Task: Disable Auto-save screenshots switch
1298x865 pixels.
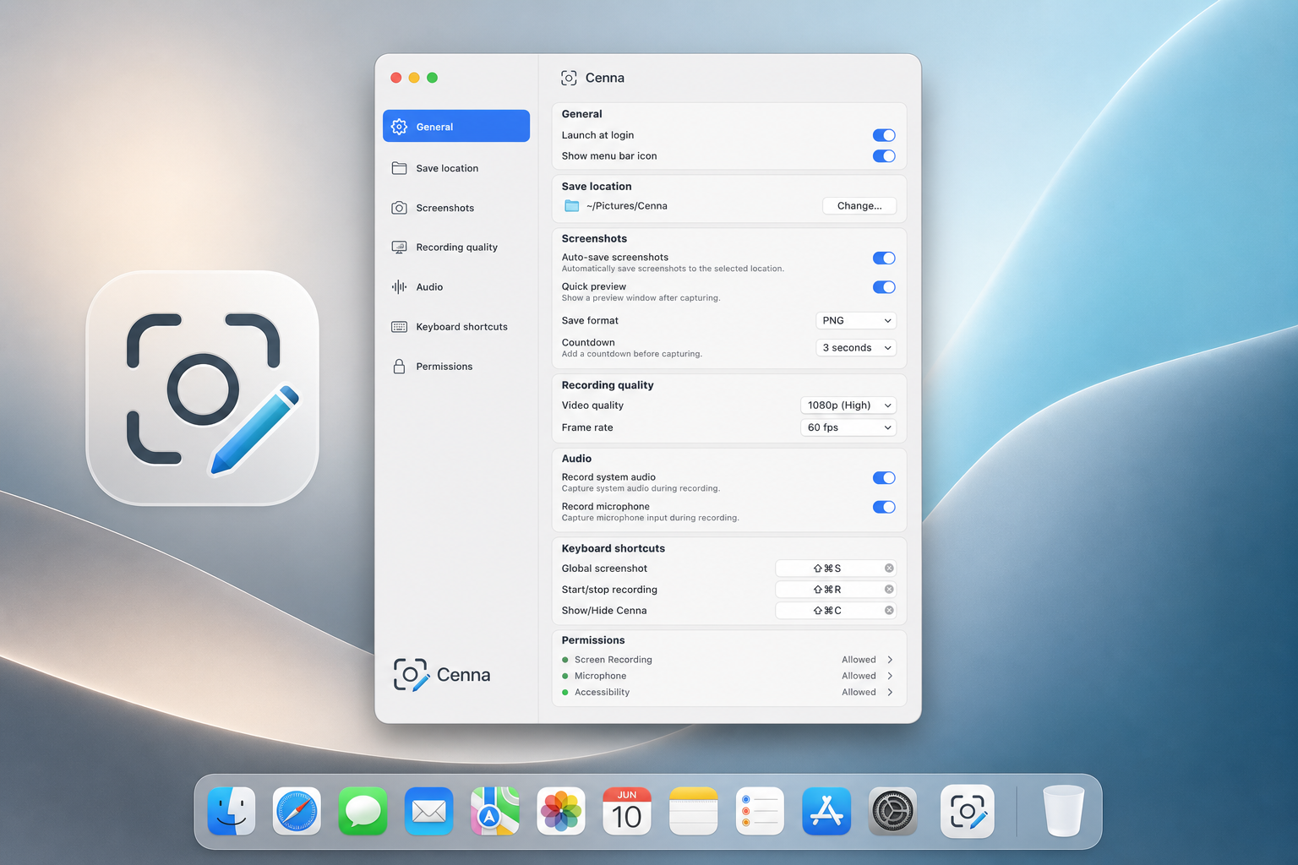Action: [884, 258]
